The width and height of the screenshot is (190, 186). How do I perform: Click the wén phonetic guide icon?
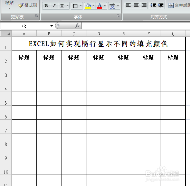pyautogui.click(x=112, y=6)
